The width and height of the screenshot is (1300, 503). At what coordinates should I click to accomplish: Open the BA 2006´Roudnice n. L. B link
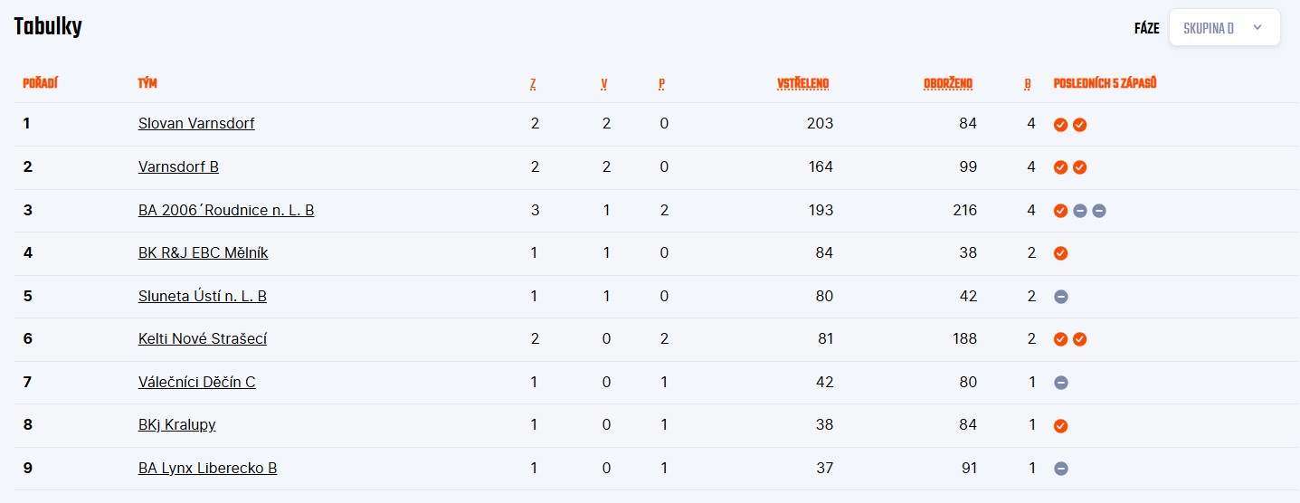click(x=226, y=210)
